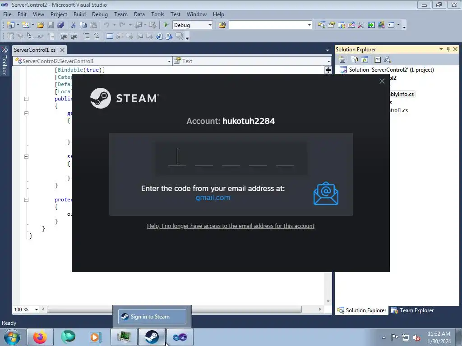Click the Open File folder icon
This screenshot has height=346, width=462.
[x=41, y=25]
